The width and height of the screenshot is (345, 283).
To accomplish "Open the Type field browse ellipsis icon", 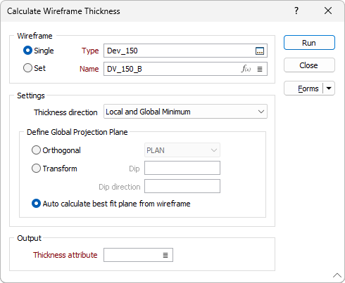I will tap(260, 51).
